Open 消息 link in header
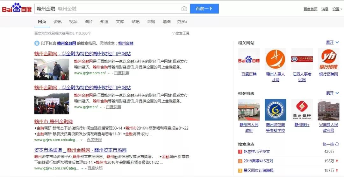344x177 pixels. (x=325, y=9)
